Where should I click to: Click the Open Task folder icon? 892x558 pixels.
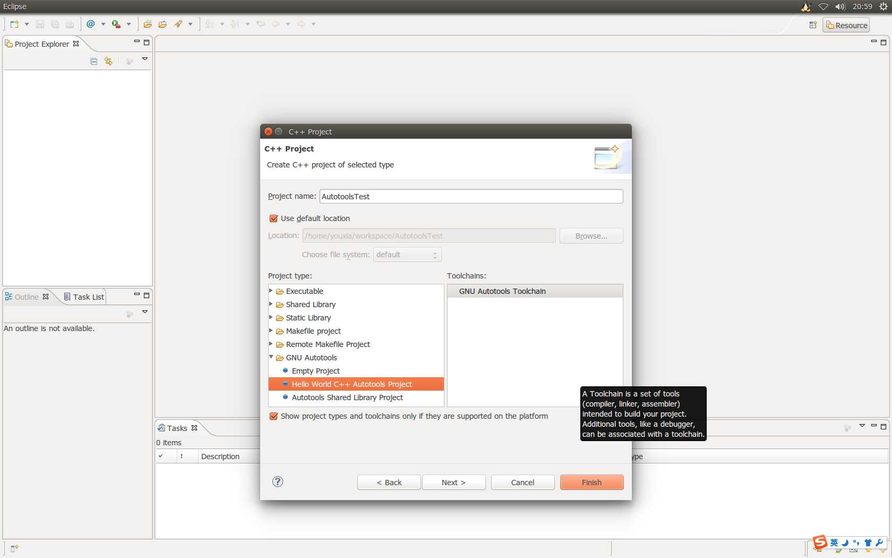click(x=162, y=24)
